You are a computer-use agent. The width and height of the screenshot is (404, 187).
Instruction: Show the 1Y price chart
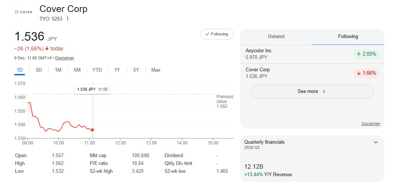click(117, 70)
